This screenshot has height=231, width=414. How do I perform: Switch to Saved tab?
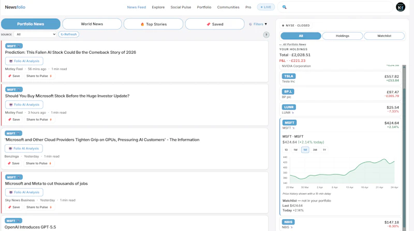click(215, 24)
